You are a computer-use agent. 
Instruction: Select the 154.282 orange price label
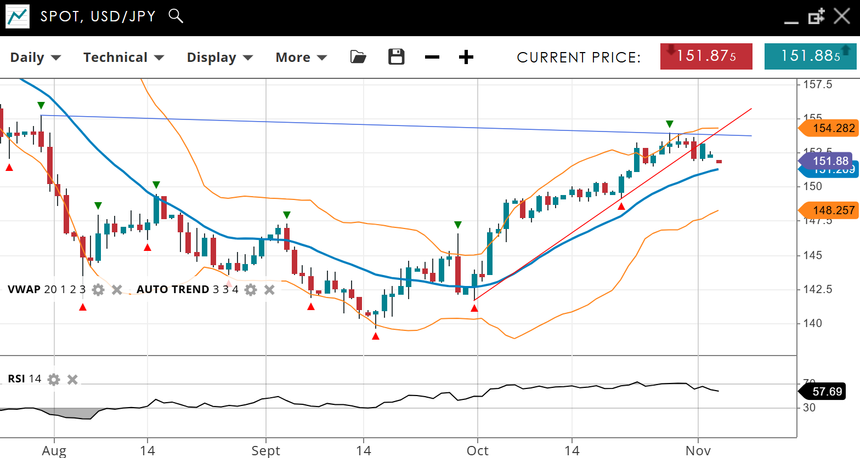831,128
